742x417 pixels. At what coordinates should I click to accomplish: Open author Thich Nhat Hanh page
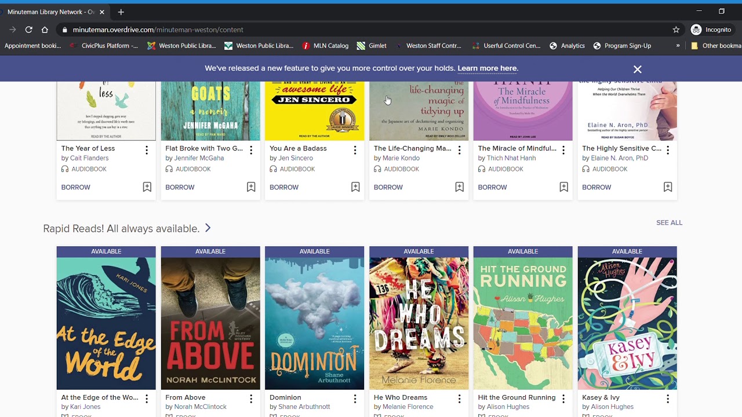(x=511, y=158)
